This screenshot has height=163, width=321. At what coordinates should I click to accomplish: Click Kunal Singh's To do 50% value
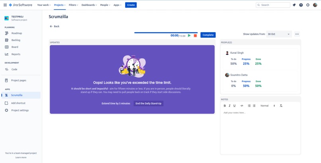[x=234, y=64]
